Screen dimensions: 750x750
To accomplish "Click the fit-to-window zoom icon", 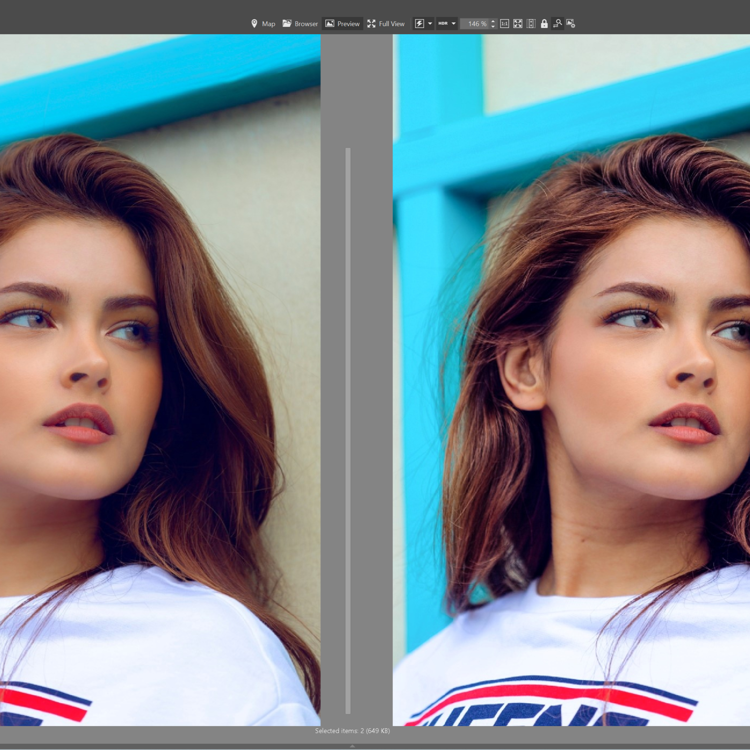I will (x=518, y=24).
